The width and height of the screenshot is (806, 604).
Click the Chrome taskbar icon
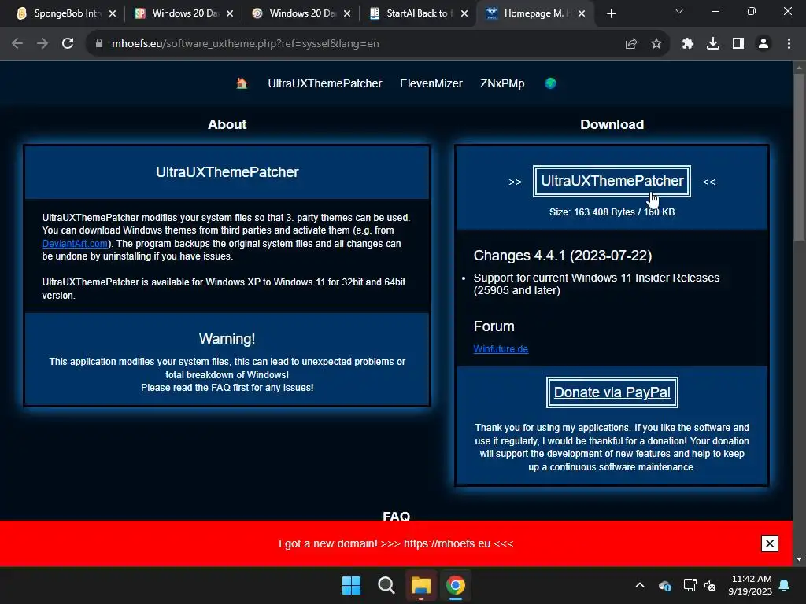pyautogui.click(x=456, y=585)
